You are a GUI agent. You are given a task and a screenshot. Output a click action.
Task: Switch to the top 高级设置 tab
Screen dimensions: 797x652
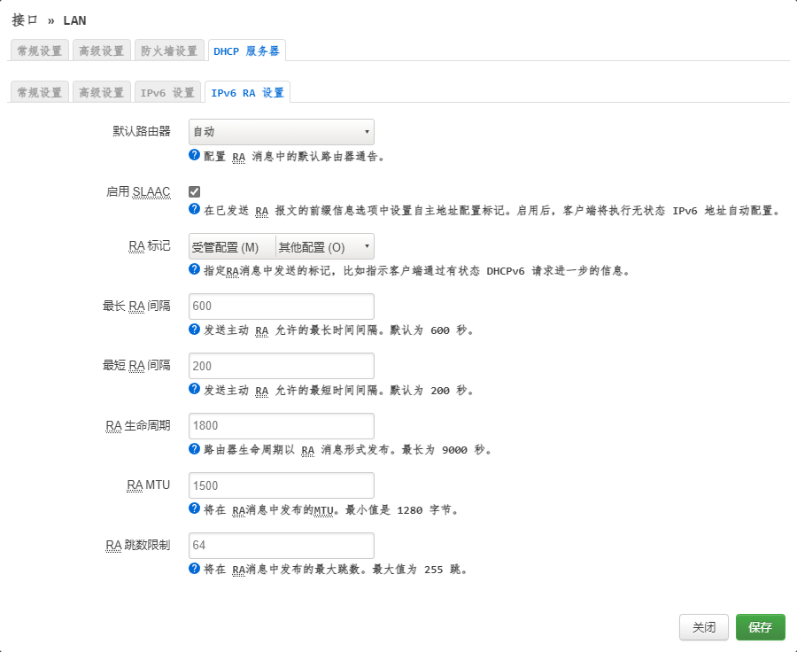[101, 50]
